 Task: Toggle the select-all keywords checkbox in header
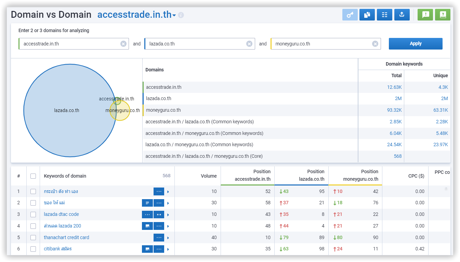33,176
